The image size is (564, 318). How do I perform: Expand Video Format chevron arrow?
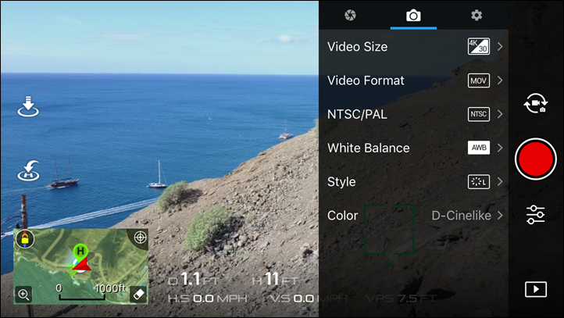point(500,80)
